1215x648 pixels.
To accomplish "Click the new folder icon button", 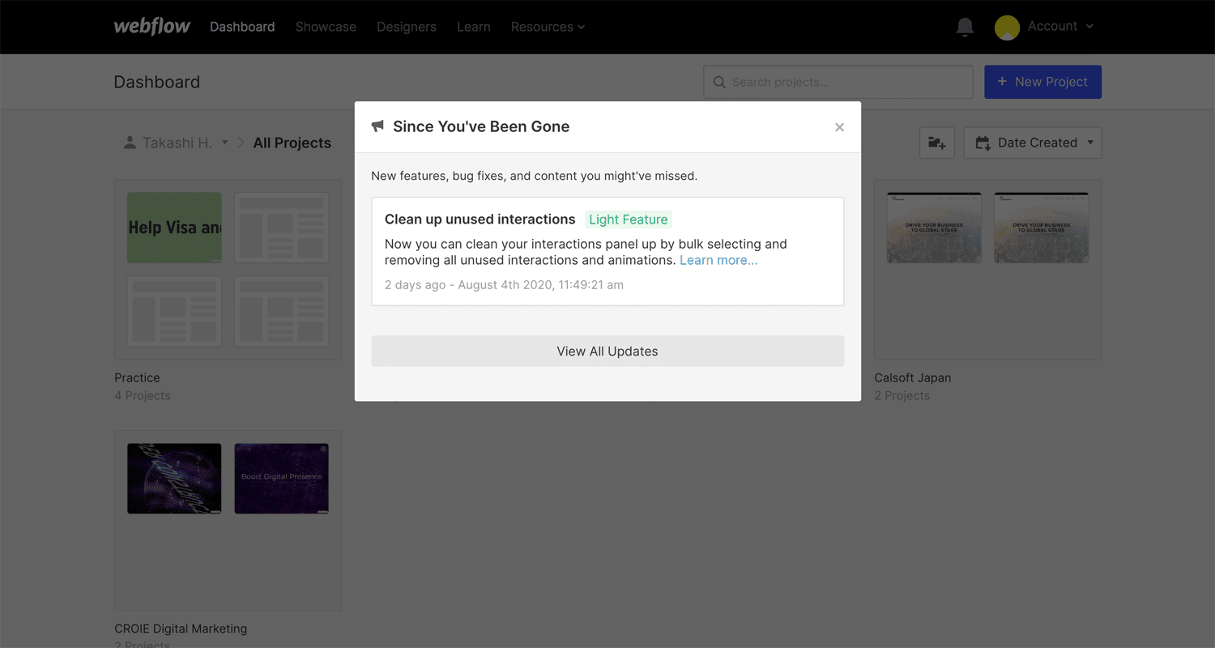I will (x=937, y=143).
